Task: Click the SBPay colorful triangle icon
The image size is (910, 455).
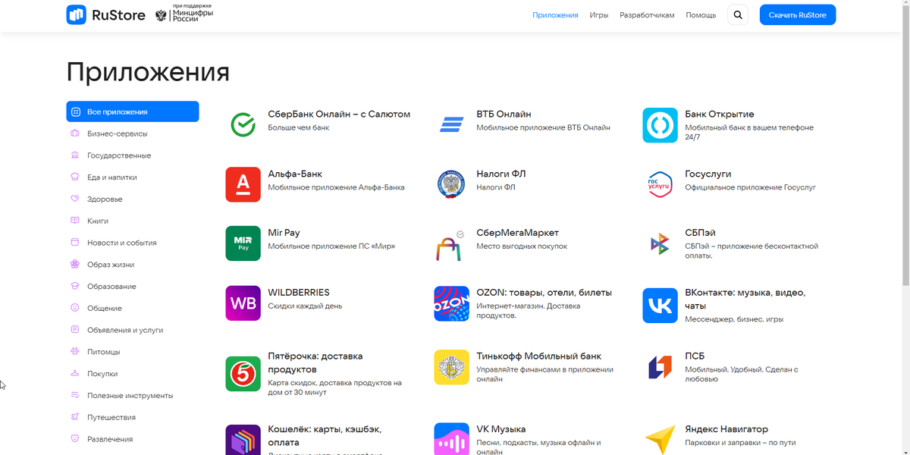Action: point(660,243)
